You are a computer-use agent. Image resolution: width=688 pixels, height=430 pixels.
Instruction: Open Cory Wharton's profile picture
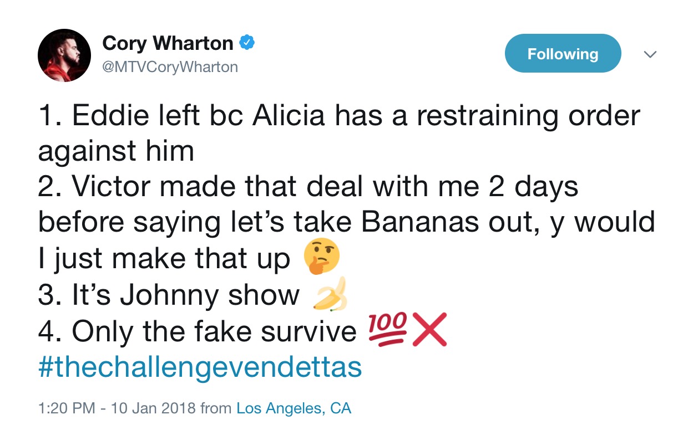tap(64, 55)
